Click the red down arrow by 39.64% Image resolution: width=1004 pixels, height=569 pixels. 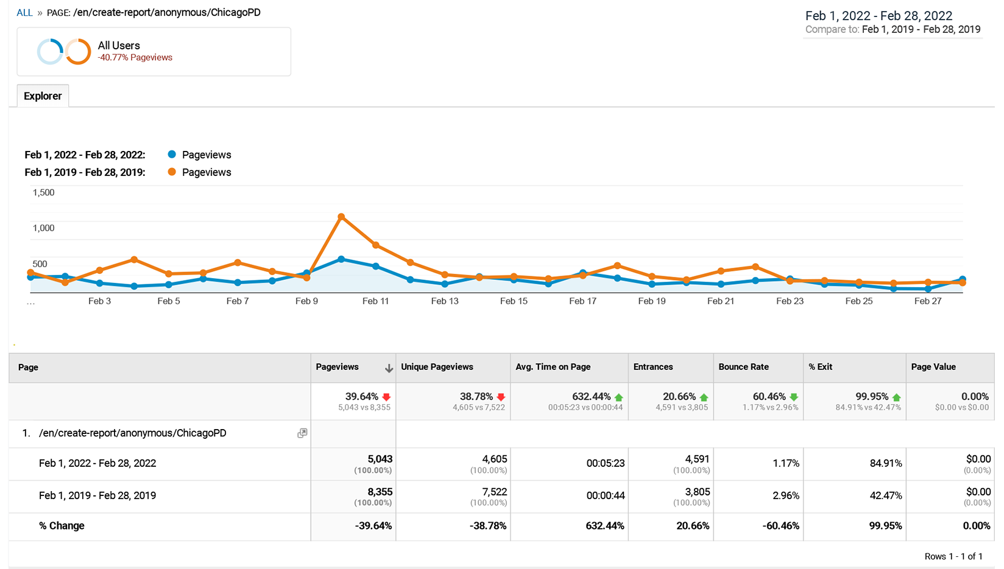(386, 397)
